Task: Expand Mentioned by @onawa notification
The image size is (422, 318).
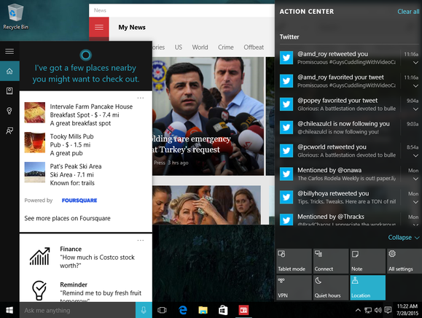Action: tap(415, 179)
